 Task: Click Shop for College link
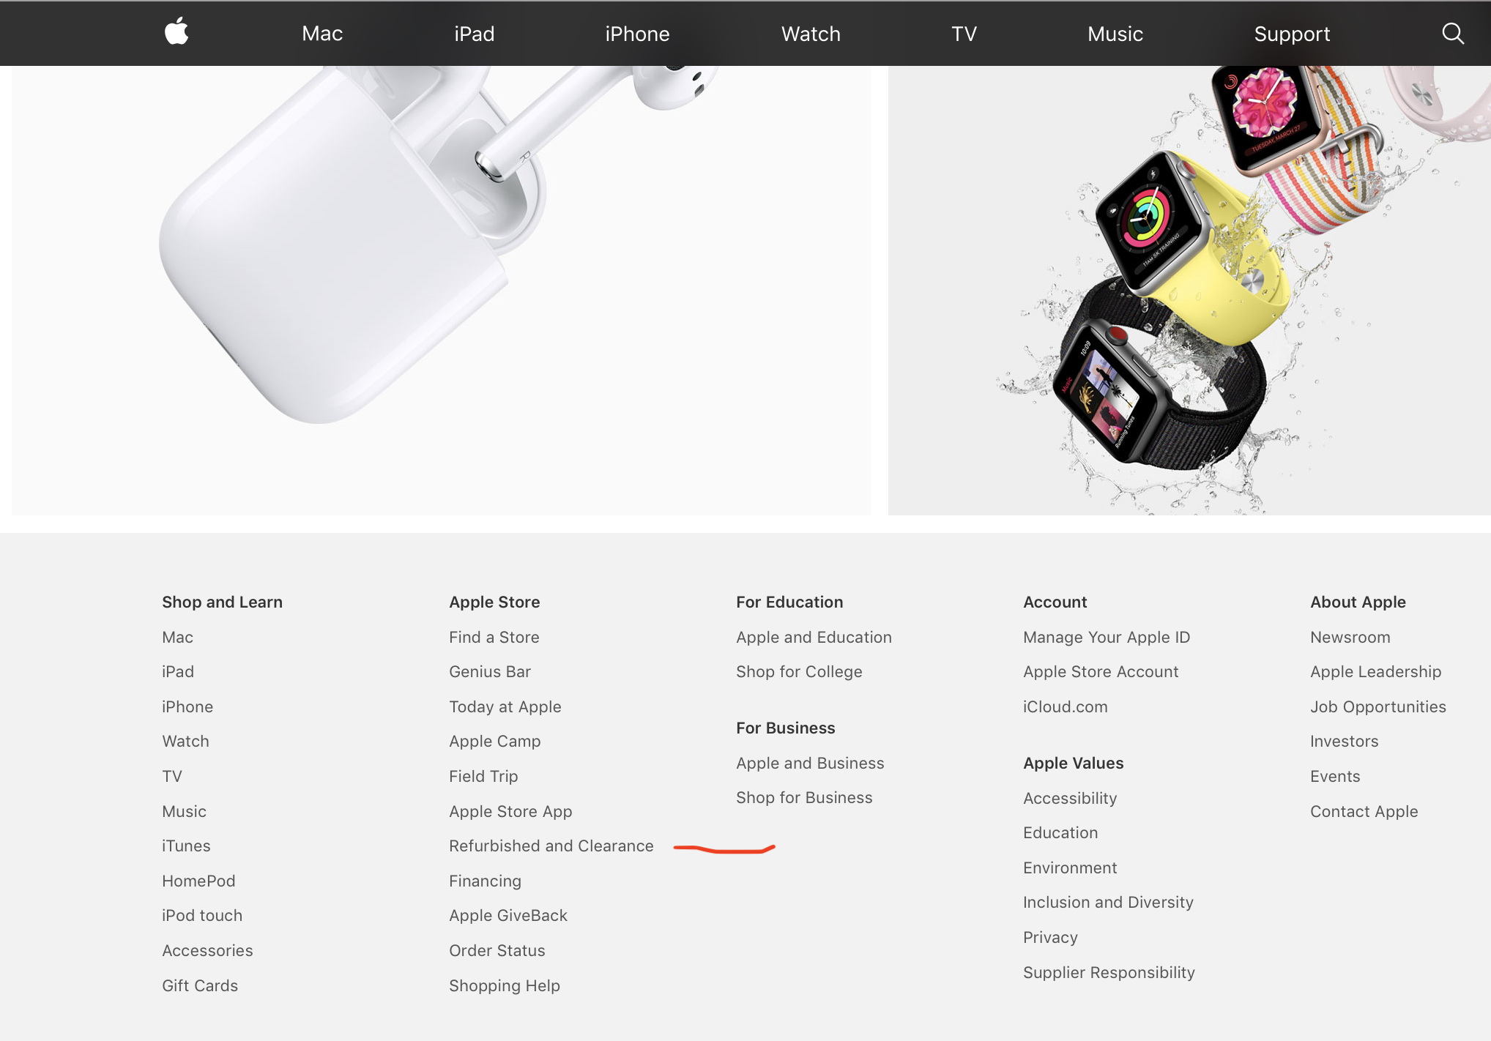(799, 671)
